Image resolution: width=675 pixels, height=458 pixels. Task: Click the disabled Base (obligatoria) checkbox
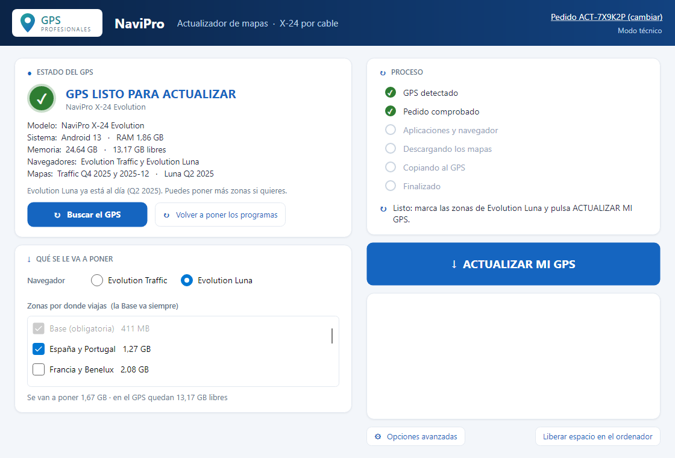click(x=39, y=328)
